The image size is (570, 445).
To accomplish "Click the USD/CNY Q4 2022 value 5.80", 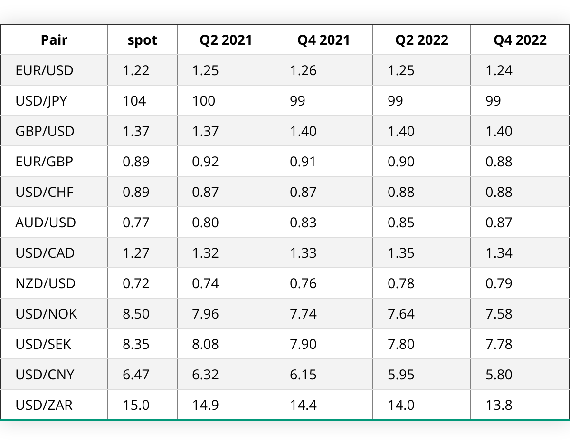I will [x=499, y=374].
